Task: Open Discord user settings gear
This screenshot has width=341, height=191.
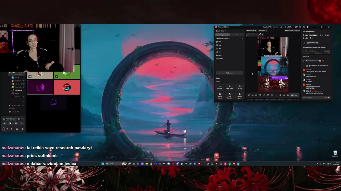Action: click(22, 129)
